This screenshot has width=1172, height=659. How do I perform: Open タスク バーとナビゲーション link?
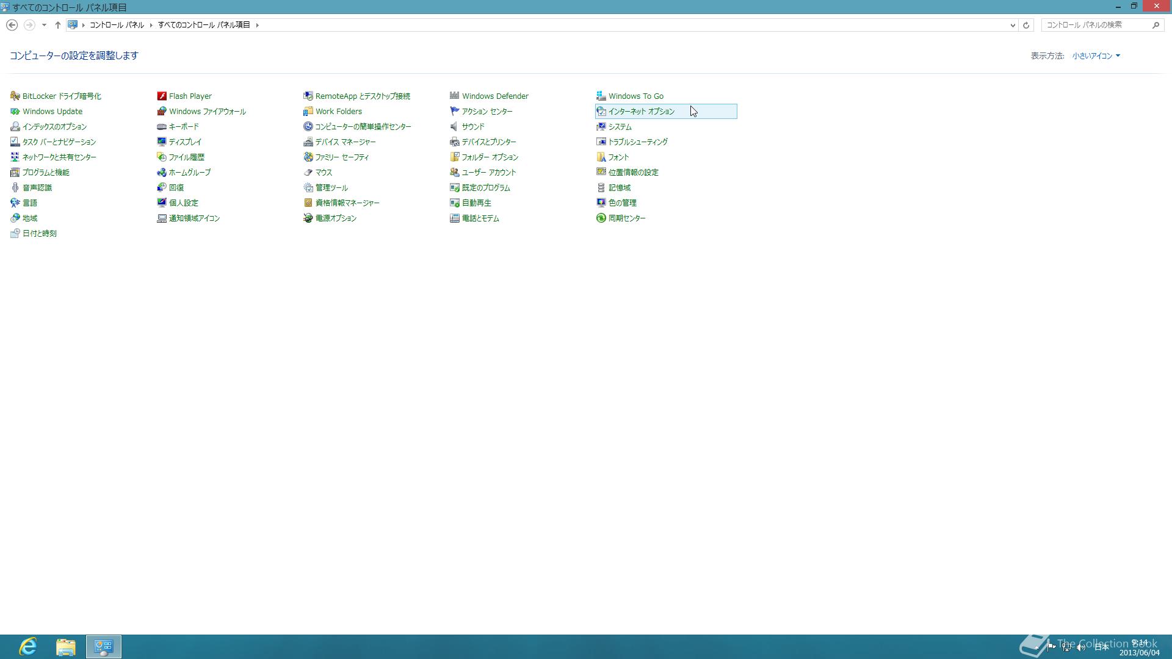59,142
